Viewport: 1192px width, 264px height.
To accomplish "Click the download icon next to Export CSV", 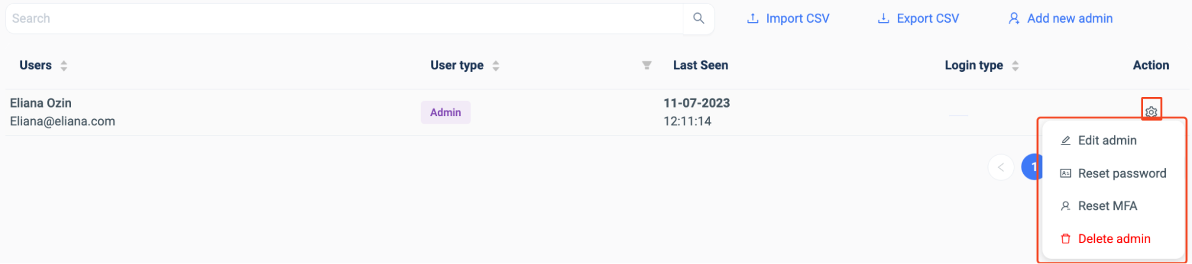I will 883,18.
